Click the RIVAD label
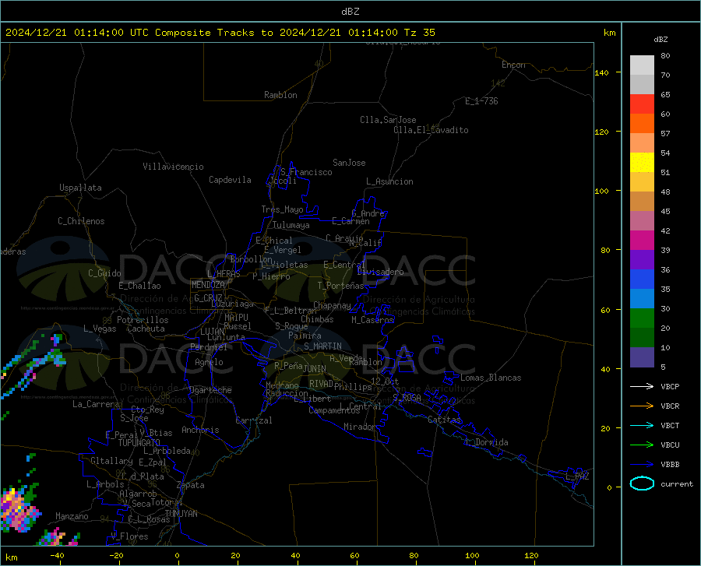 [x=321, y=384]
